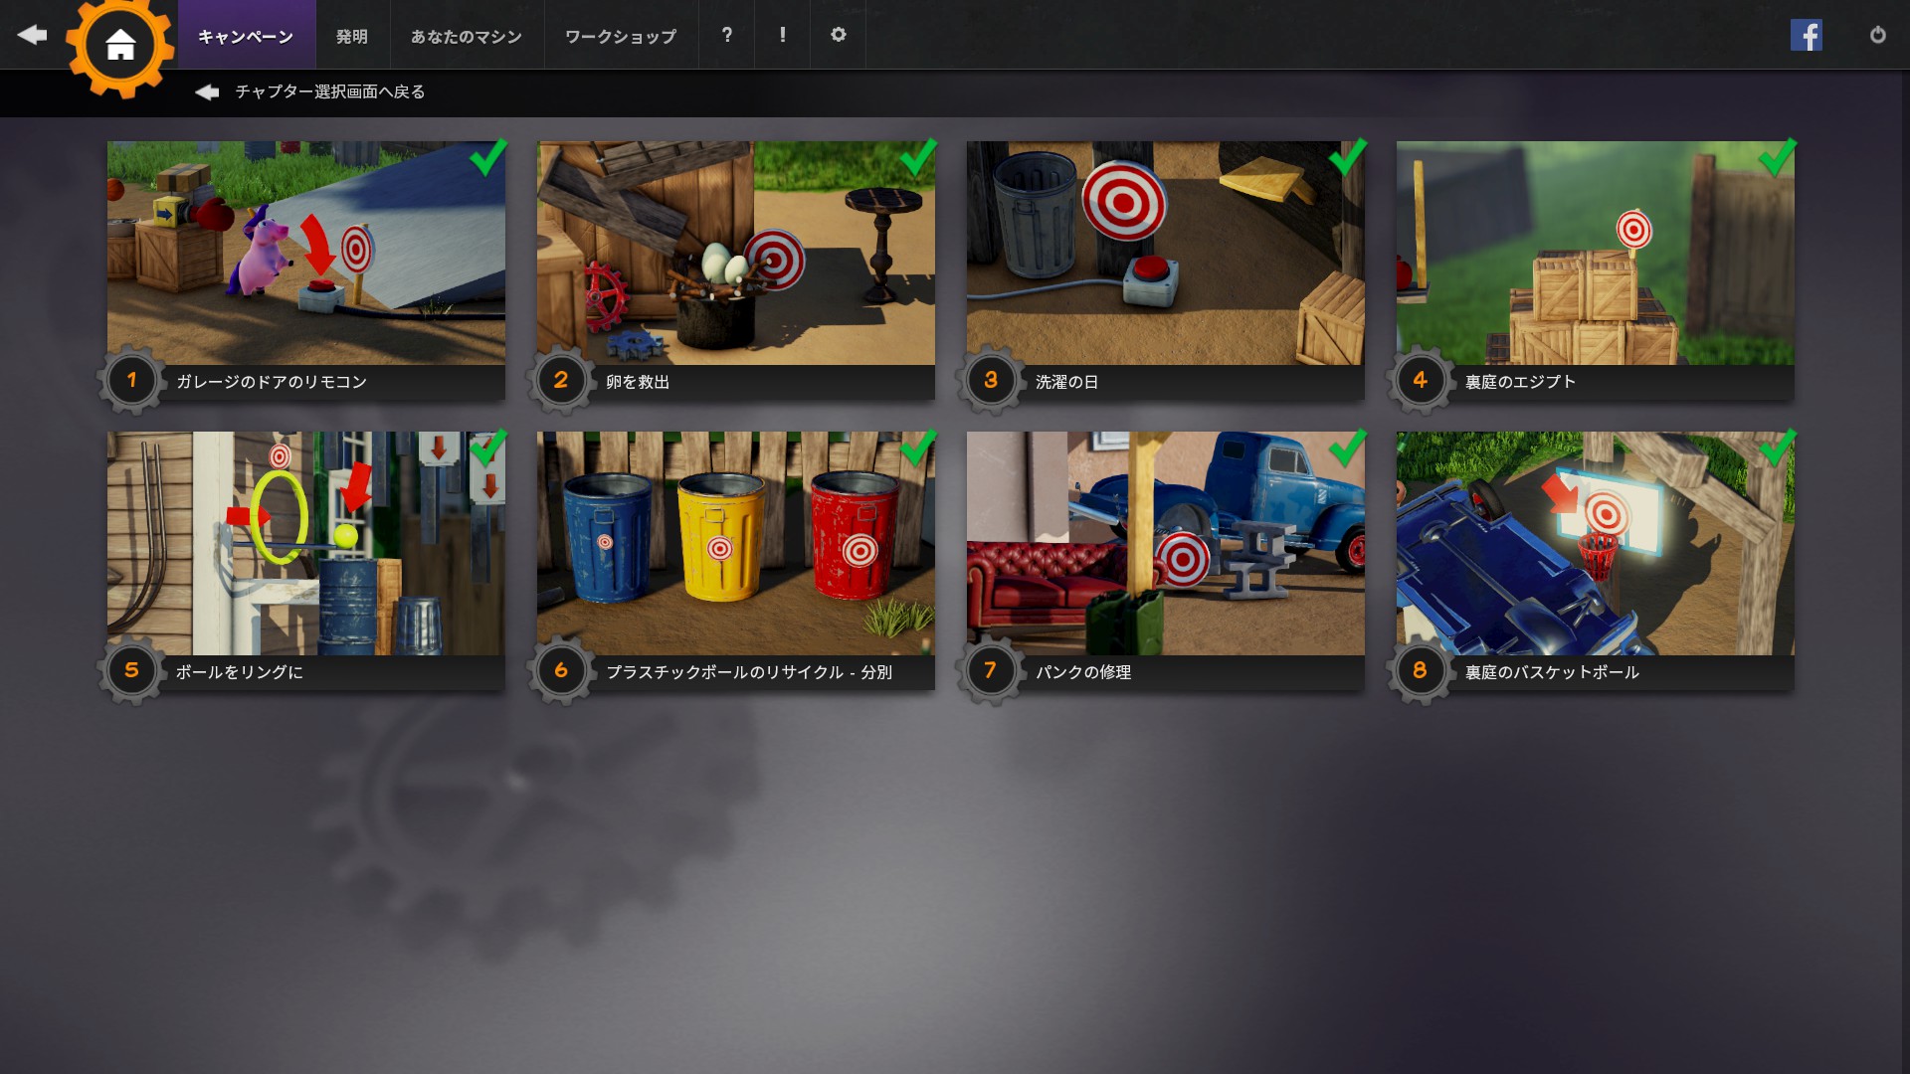
Task: Click the question mark help icon
Action: (727, 35)
